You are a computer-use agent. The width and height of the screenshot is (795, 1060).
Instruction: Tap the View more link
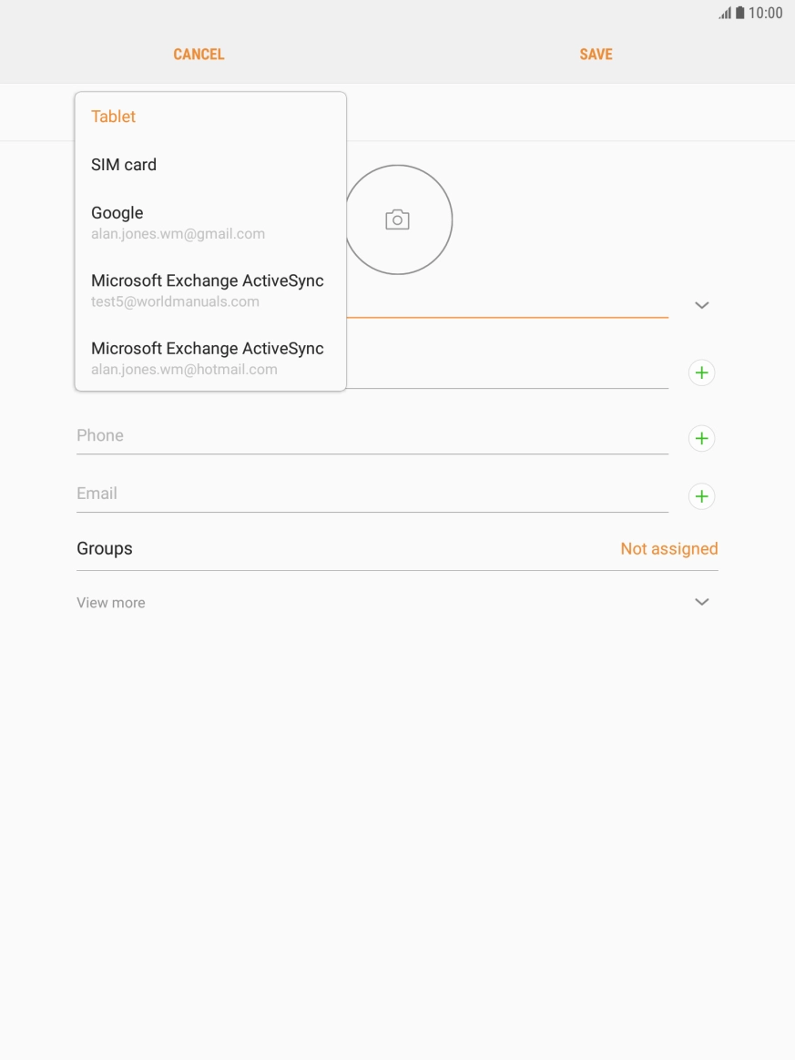click(111, 603)
